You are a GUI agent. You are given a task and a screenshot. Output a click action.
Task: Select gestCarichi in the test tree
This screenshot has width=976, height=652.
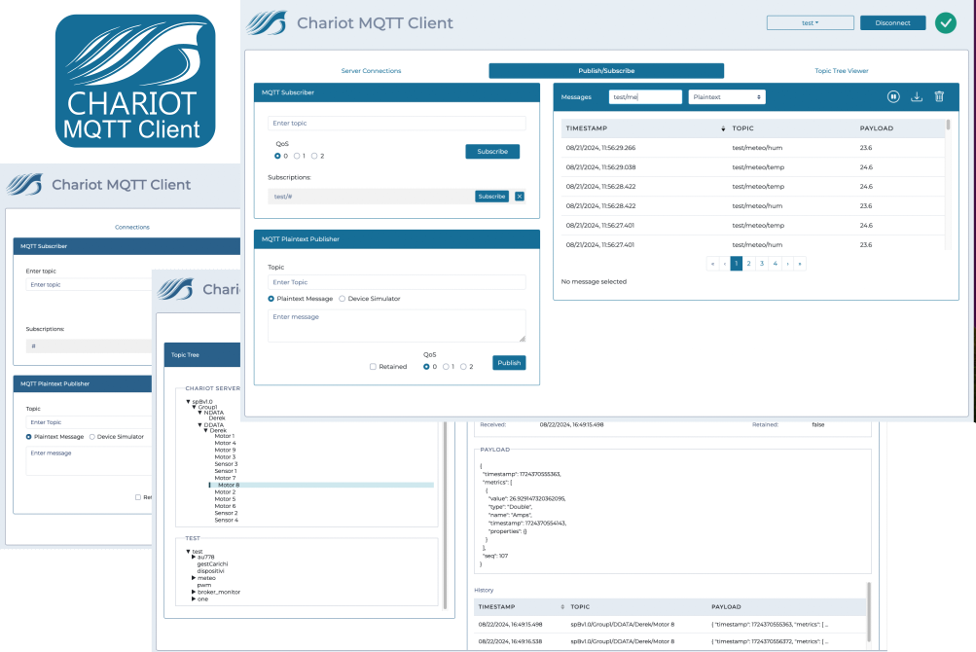212,564
